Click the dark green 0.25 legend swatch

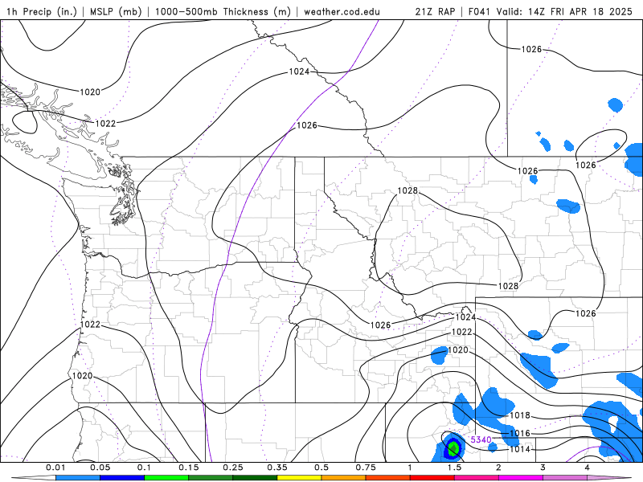click(x=255, y=478)
